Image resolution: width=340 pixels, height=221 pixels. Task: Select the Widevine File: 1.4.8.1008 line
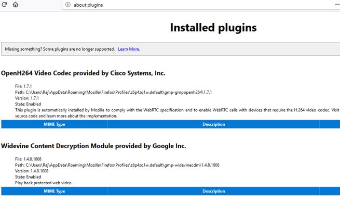28,159
